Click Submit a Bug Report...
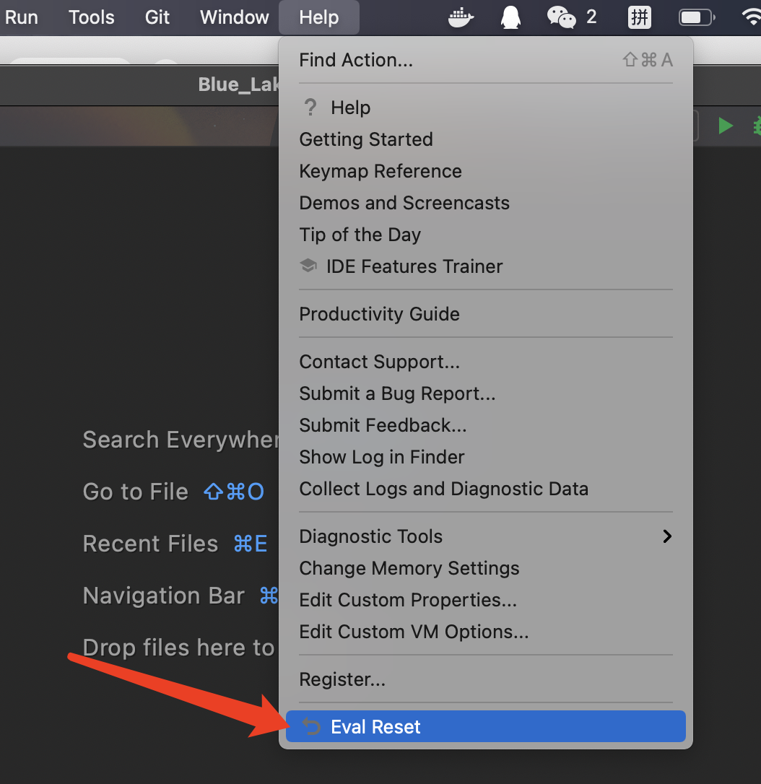 tap(397, 393)
